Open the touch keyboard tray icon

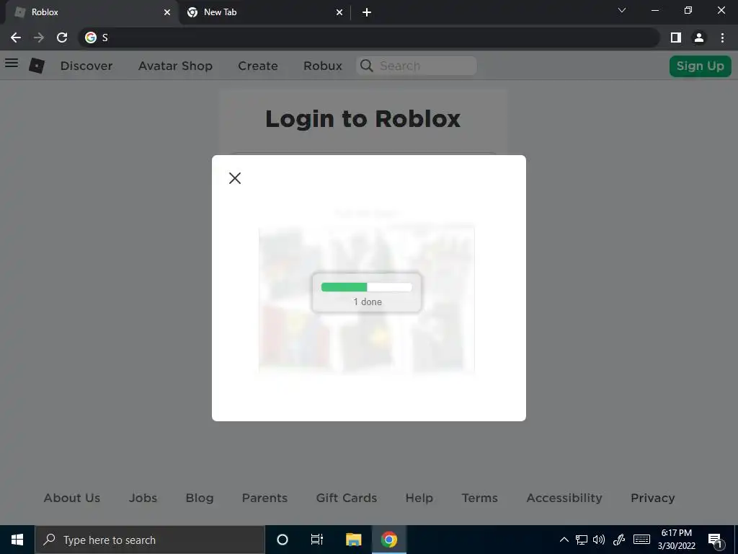pyautogui.click(x=641, y=540)
